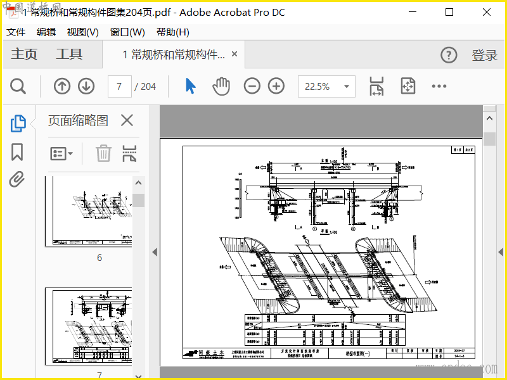The height and width of the screenshot is (380, 507).
Task: Open the search magnifier tool
Action: [18, 86]
